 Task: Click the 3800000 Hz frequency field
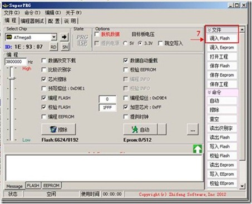coord(16,62)
